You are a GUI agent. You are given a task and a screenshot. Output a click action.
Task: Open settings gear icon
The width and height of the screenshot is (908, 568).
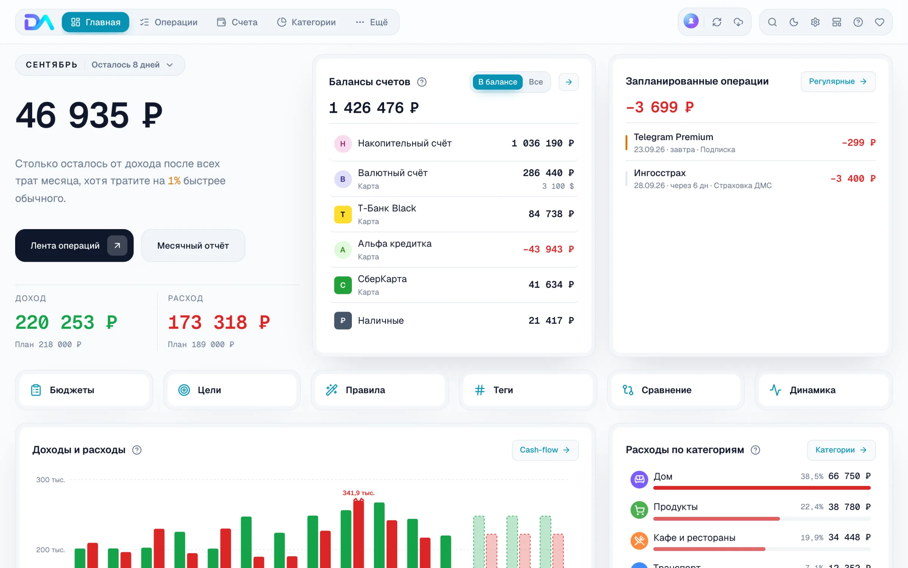[x=815, y=22]
